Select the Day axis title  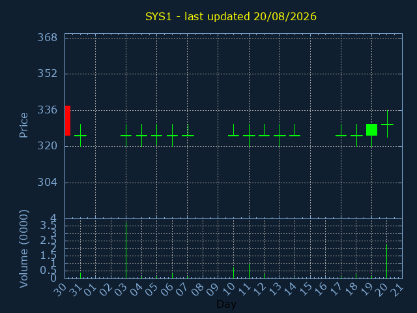226,304
